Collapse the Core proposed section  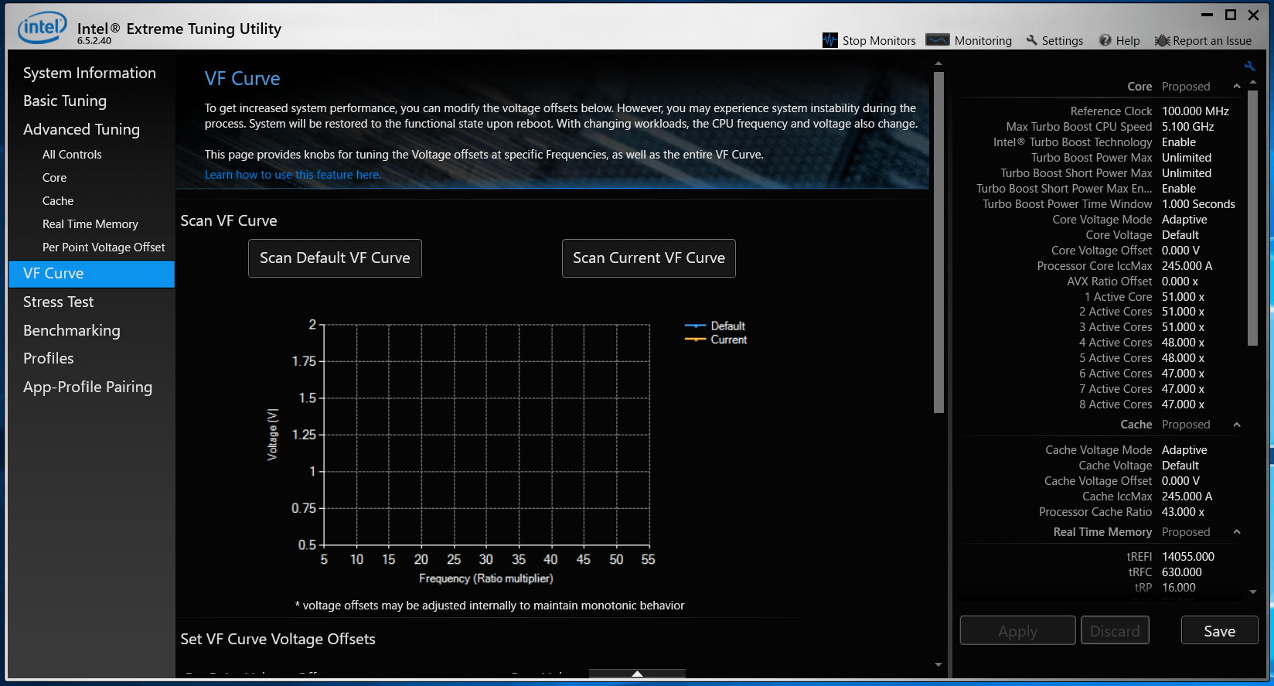pos(1237,87)
